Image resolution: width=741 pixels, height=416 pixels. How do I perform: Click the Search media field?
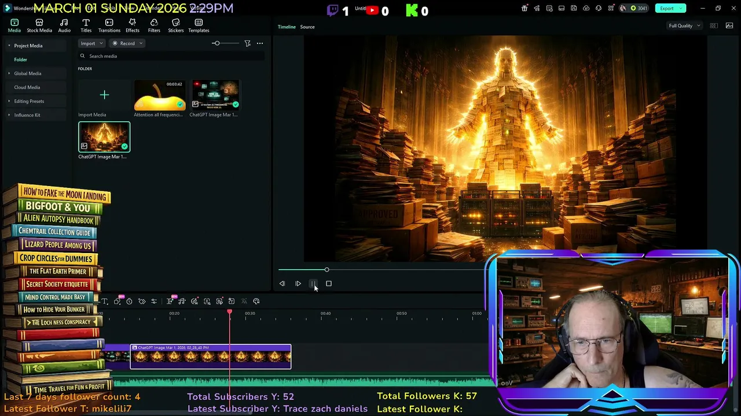pos(171,56)
